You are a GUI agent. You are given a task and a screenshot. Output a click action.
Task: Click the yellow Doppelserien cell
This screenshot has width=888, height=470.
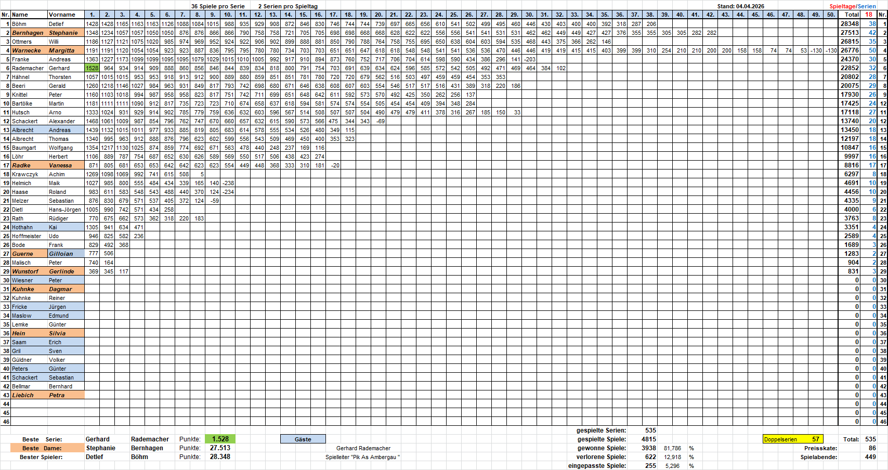click(x=792, y=439)
